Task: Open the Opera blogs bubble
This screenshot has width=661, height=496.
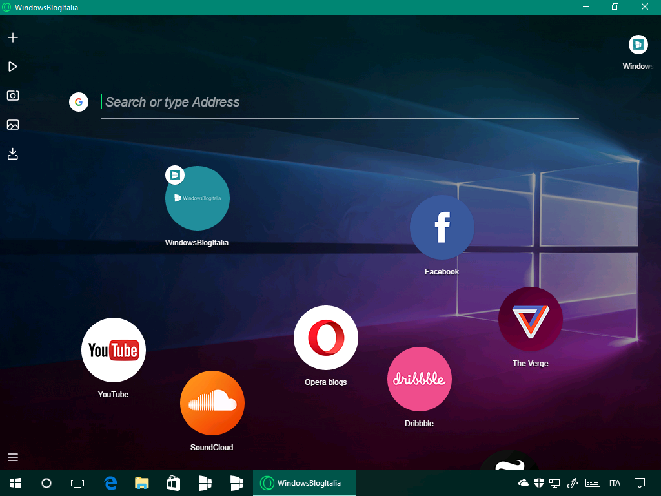Action: (x=326, y=338)
